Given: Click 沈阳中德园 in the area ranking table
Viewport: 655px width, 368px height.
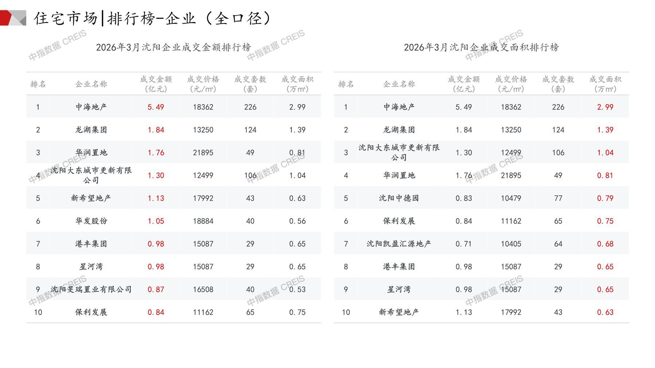Looking at the screenshot, I should coord(399,198).
